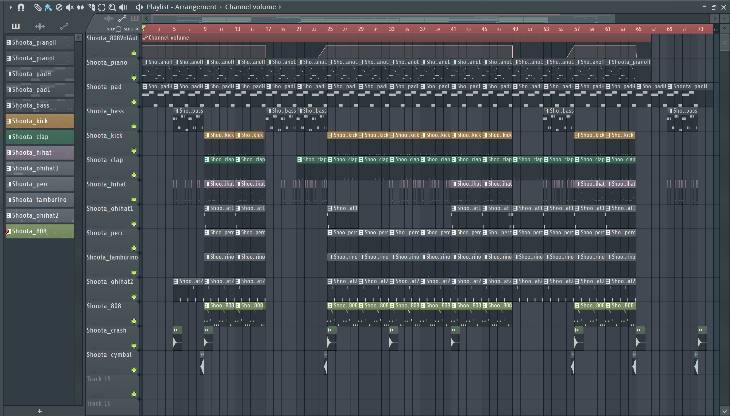Mute the Shoota_808 track
Image resolution: width=730 pixels, height=416 pixels.
[134, 321]
